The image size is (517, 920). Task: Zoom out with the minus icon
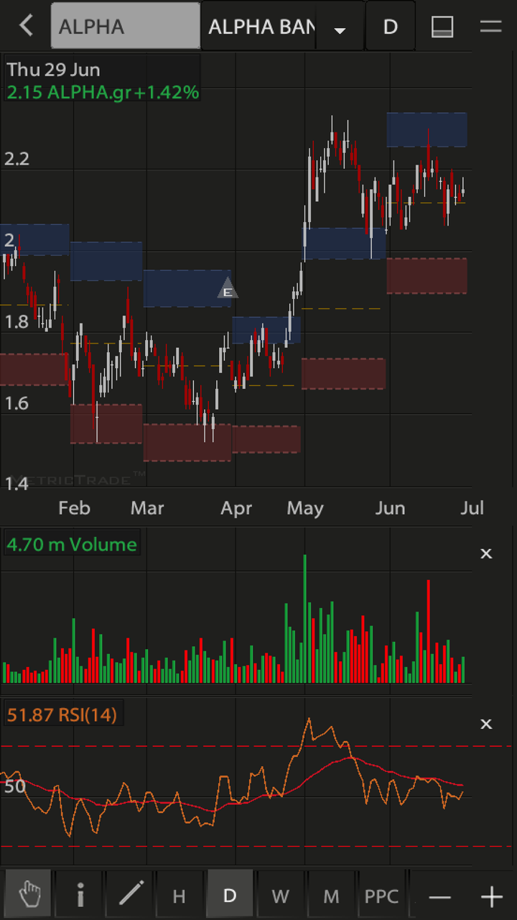point(439,897)
